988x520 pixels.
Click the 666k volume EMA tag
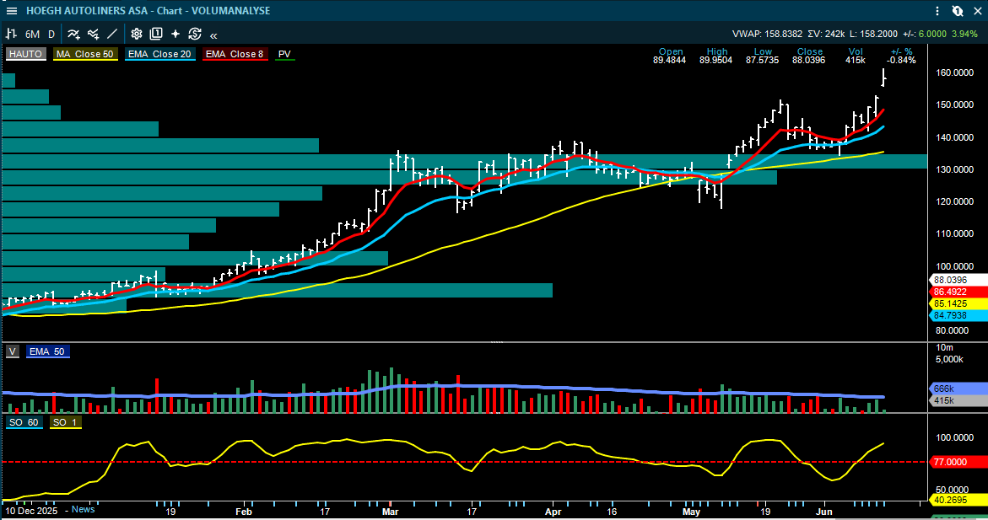958,389
